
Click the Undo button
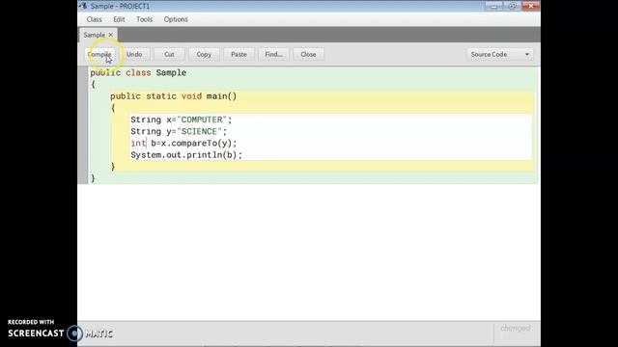pyautogui.click(x=134, y=54)
